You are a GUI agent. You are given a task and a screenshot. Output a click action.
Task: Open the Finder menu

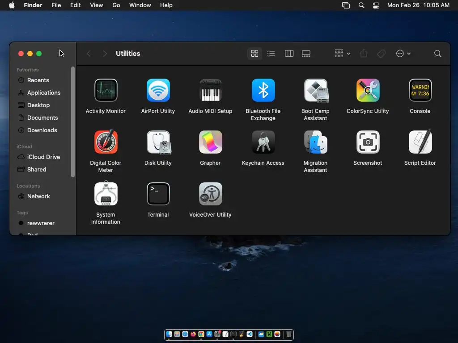[33, 5]
